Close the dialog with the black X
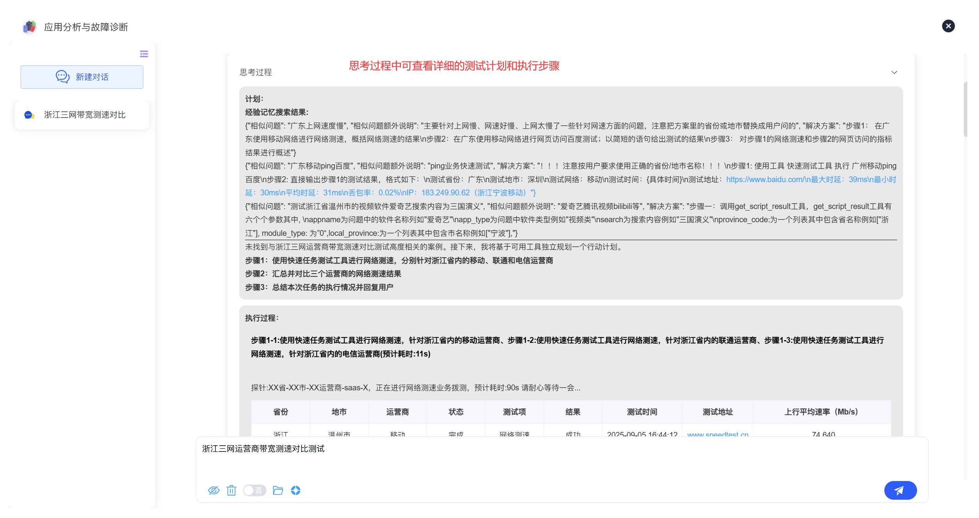Screen dimensions: 979x518 pos(948,26)
